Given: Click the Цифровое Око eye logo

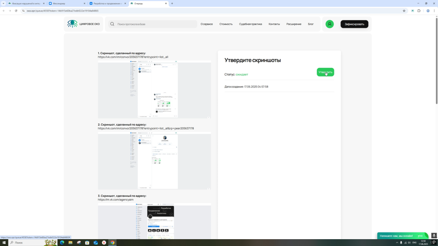Looking at the screenshot, I should pyautogui.click(x=72, y=24).
